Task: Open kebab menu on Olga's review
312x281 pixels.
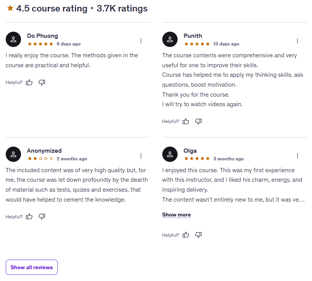Action: tap(297, 156)
